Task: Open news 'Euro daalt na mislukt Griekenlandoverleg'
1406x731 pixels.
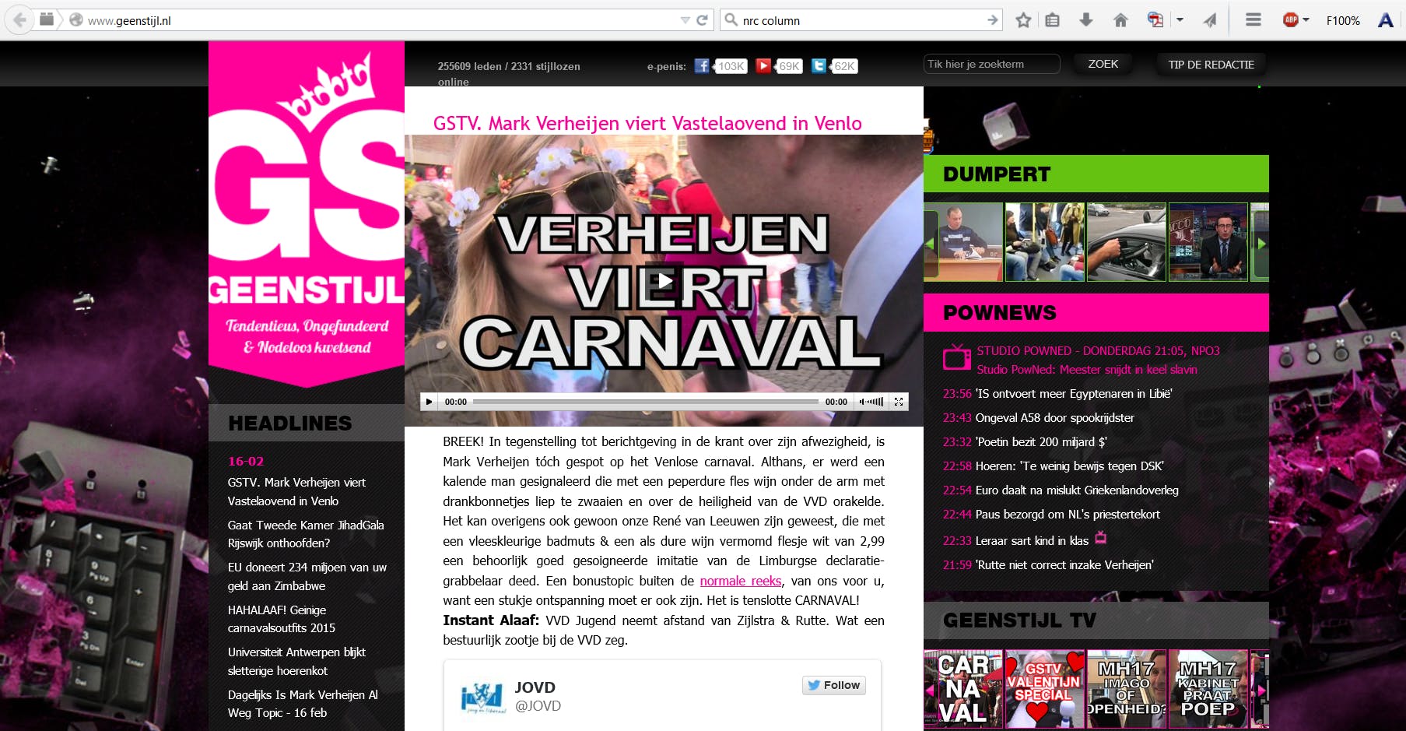Action: click(1077, 490)
